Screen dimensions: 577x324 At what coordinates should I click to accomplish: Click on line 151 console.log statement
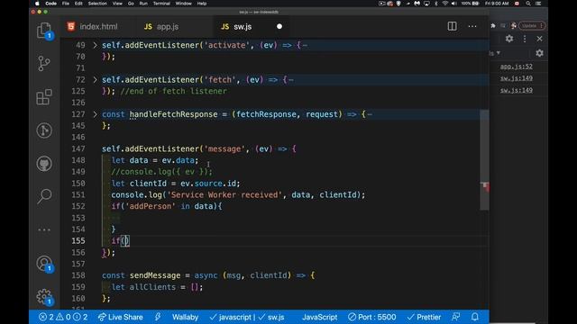click(x=238, y=194)
